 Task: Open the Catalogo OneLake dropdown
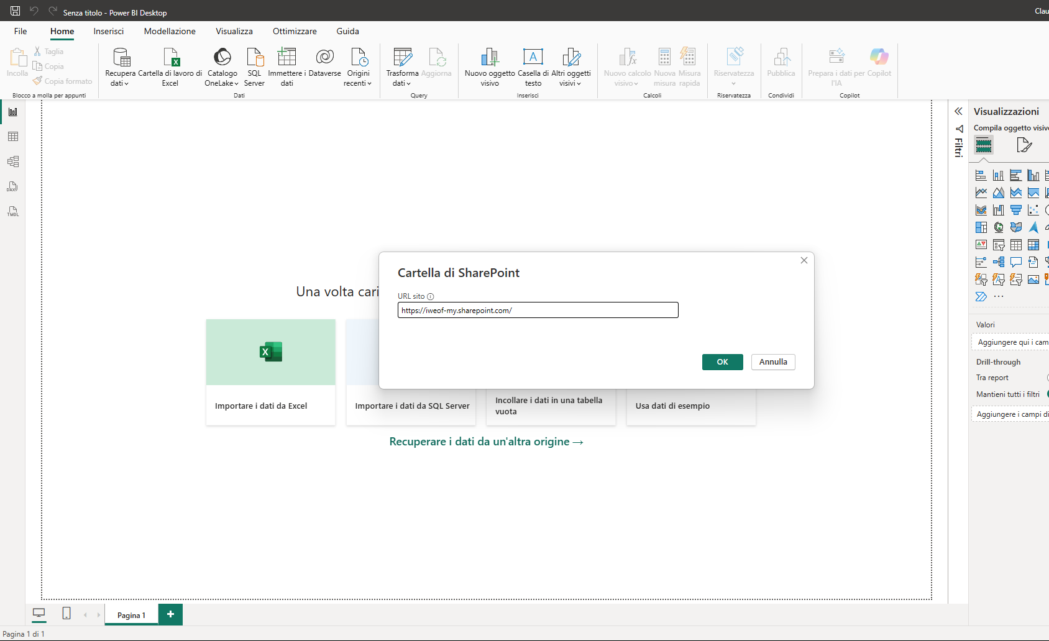click(x=222, y=67)
